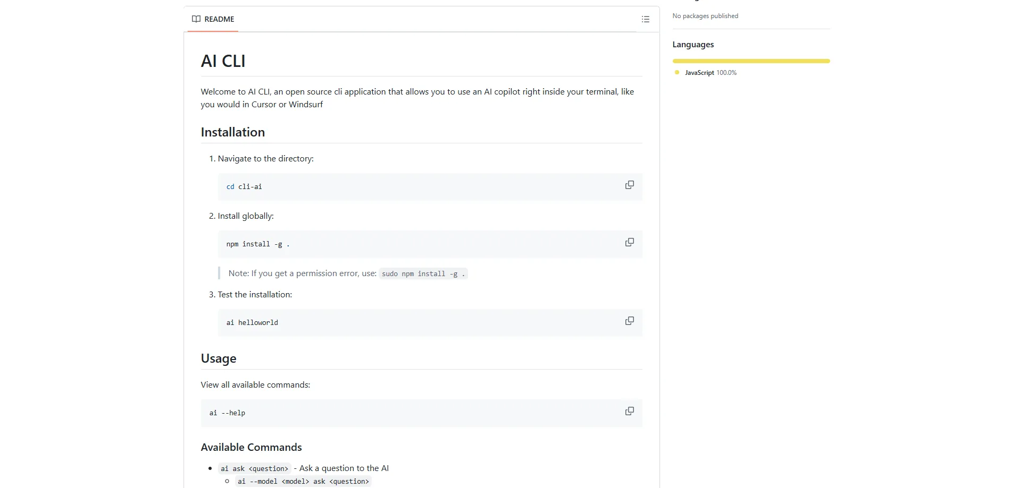The height and width of the screenshot is (488, 1011).
Task: Click the 'ai ask <question>' inline code
Action: pyautogui.click(x=254, y=468)
